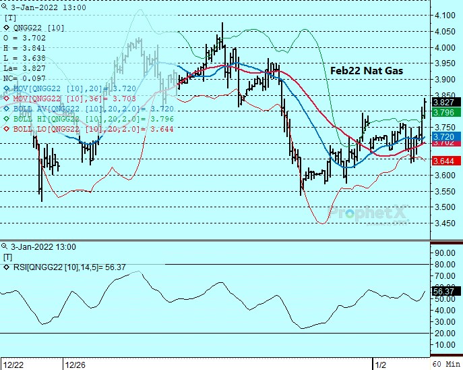Click the diamond marker beside the RSI study
Viewport: 463px width, 370px height.
point(6,268)
